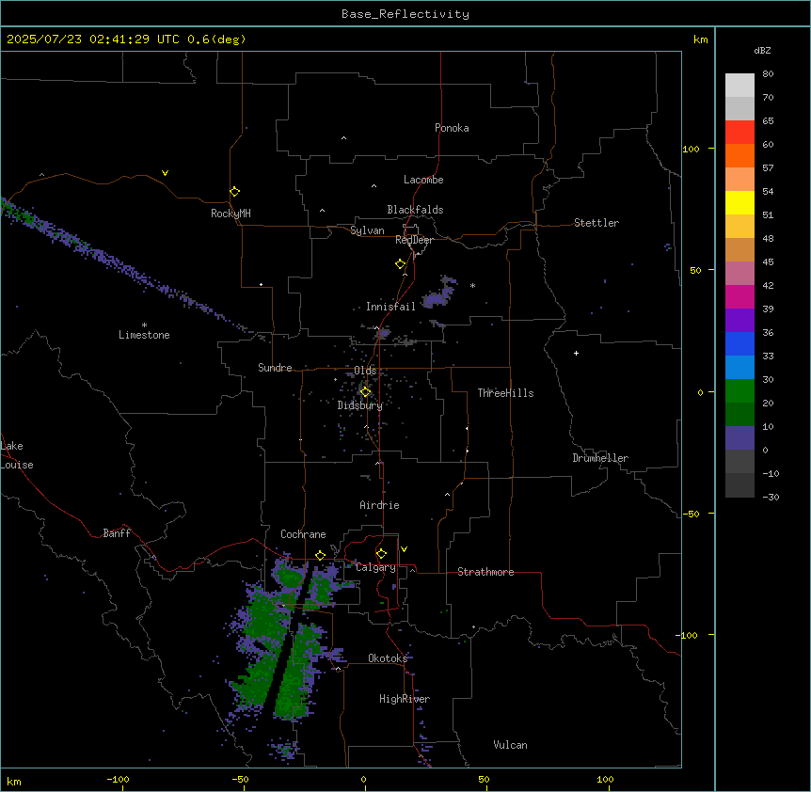
Task: Click the Ponoka city label
Action: [452, 128]
